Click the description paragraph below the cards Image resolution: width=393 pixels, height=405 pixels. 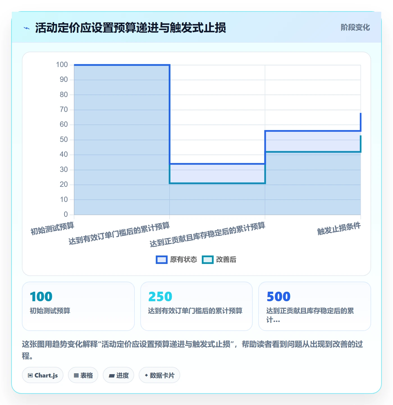[193, 350]
